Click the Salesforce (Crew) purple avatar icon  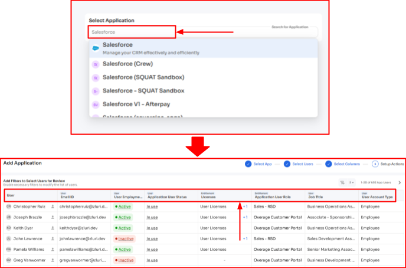96,64
